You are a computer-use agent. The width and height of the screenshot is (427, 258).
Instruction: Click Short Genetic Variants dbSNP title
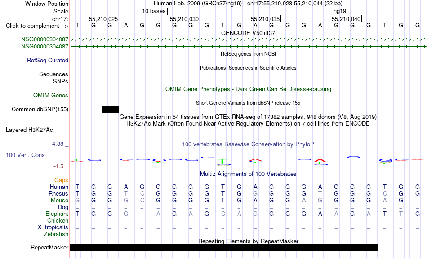(x=248, y=103)
